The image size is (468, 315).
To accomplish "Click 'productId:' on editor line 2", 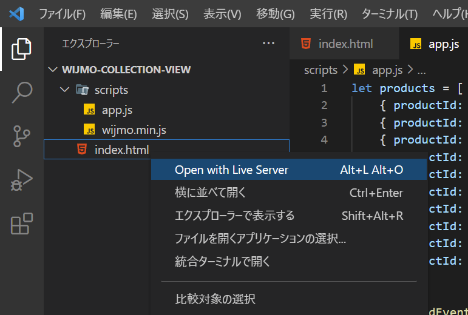I will (428, 105).
